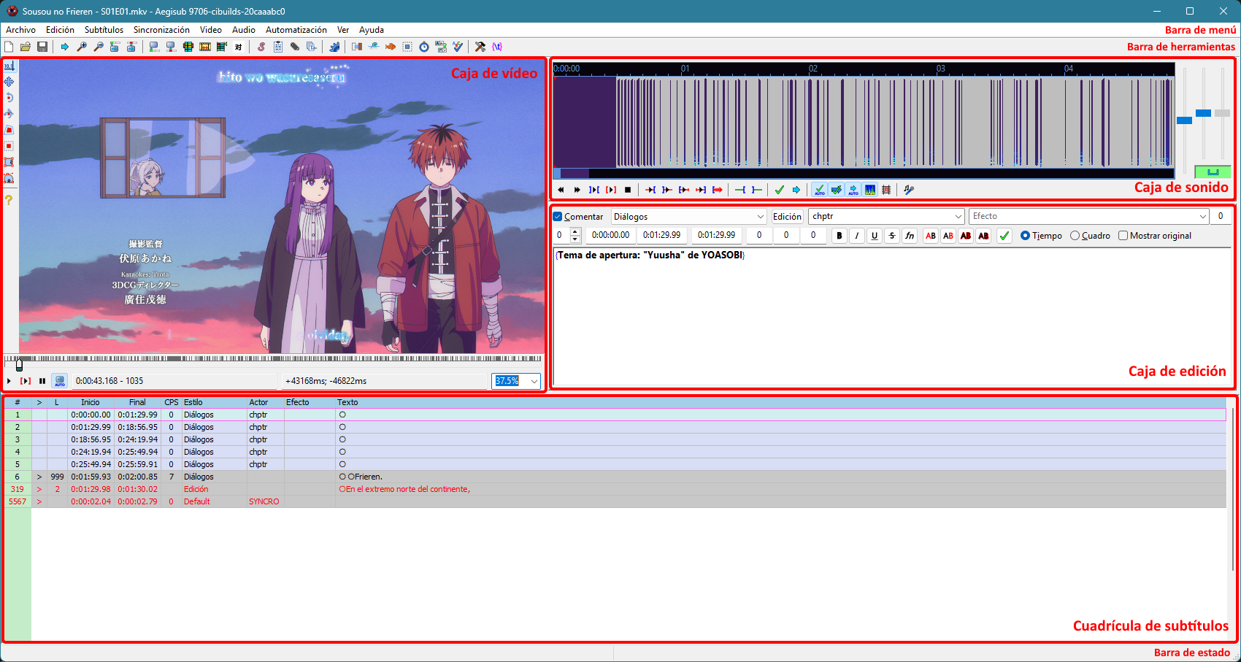
Task: Toggle video auto-scroll button beside pause
Action: coord(60,381)
